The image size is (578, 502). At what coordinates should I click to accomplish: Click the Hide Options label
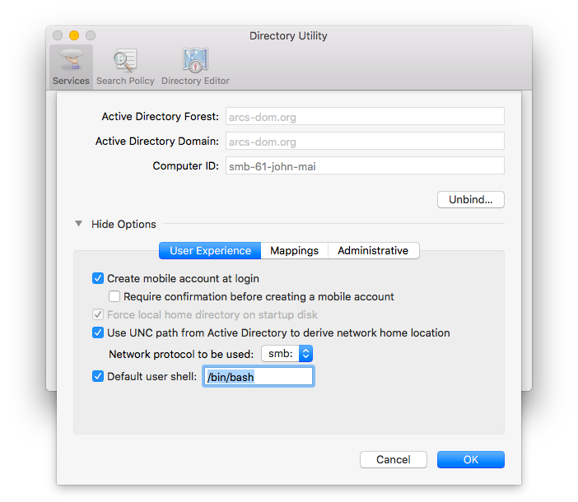tap(124, 224)
